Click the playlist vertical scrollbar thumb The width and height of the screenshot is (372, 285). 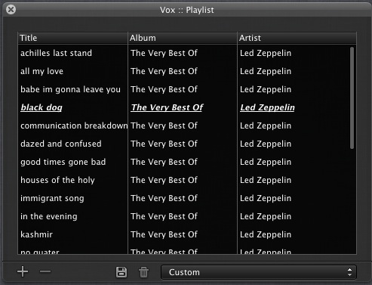point(352,98)
